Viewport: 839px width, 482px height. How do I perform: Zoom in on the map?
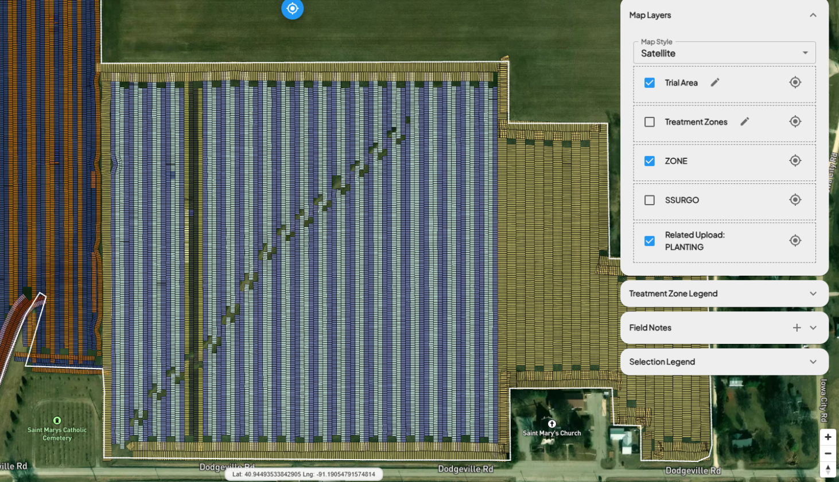coord(828,437)
